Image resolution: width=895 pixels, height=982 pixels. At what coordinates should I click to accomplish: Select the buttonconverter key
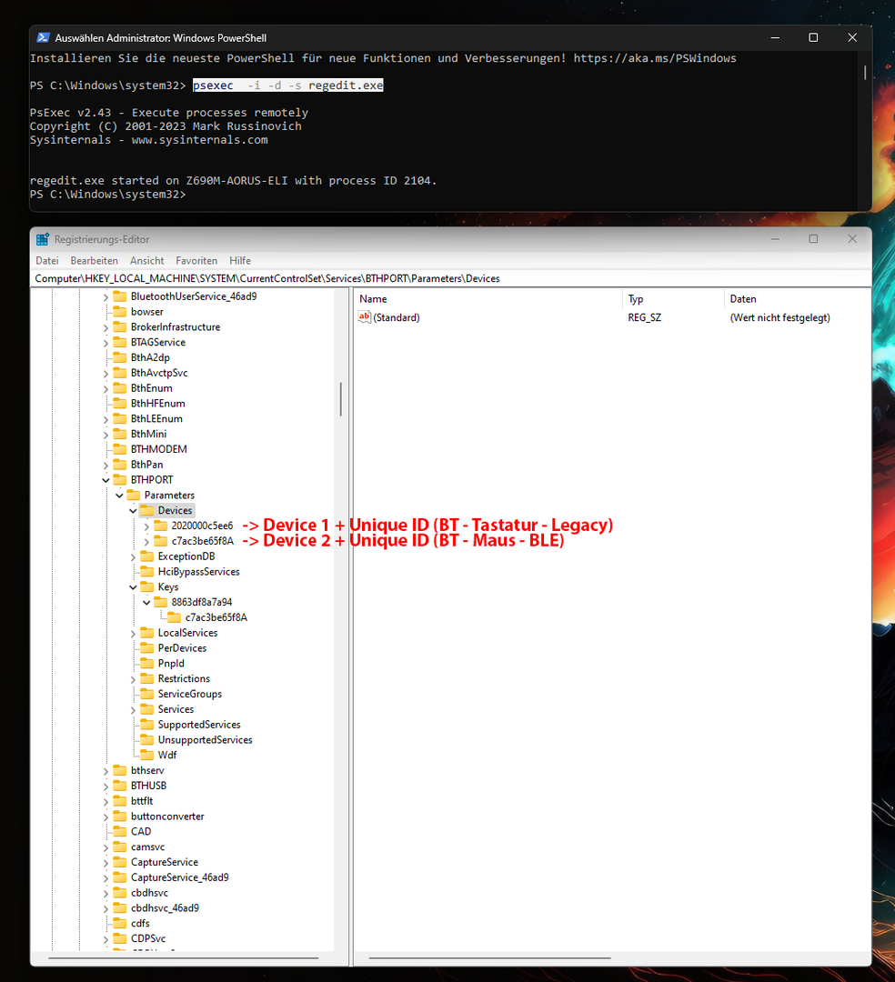(x=167, y=816)
